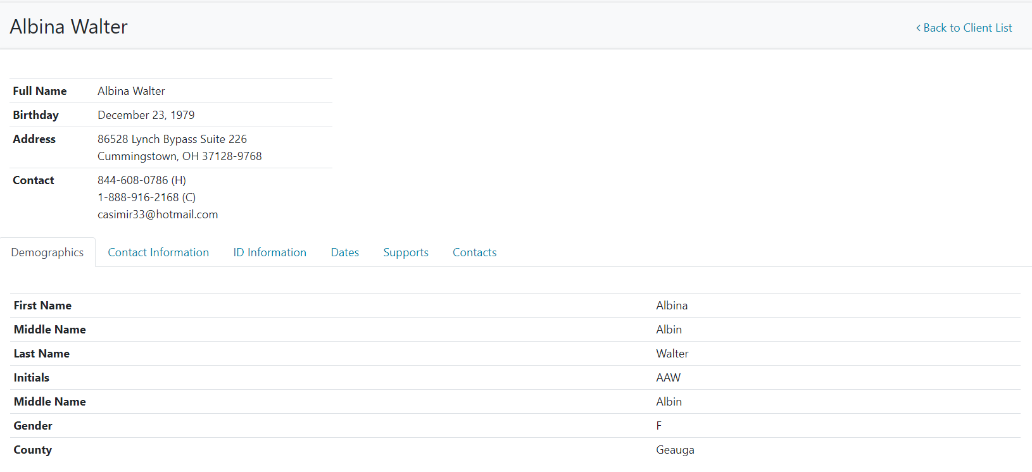Click the Albina Walter page heading
This screenshot has width=1032, height=472.
69,27
